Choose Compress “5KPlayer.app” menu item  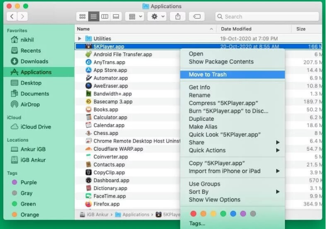tap(232, 103)
